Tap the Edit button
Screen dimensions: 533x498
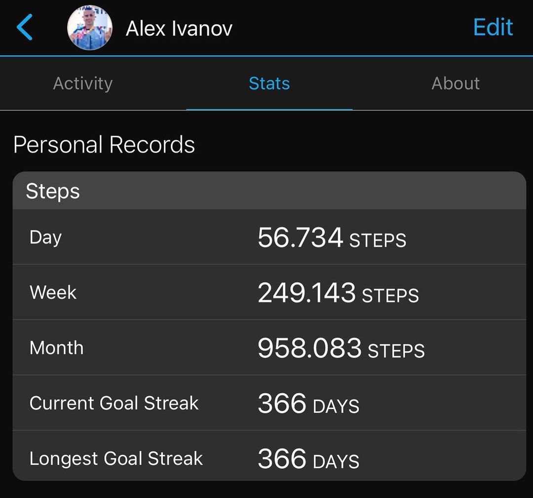[x=493, y=27]
